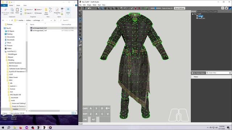Undo last action in Outfit Studio
Image resolution: width=232 pixels, height=130 pixels.
click(90, 8)
